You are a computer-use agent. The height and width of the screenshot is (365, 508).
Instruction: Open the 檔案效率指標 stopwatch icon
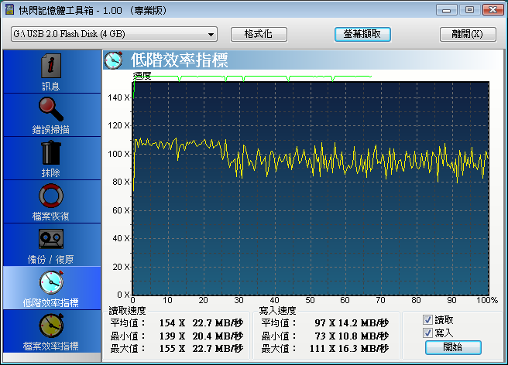pos(51,325)
